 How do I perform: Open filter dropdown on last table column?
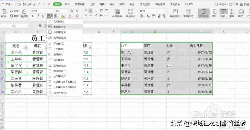(90, 47)
